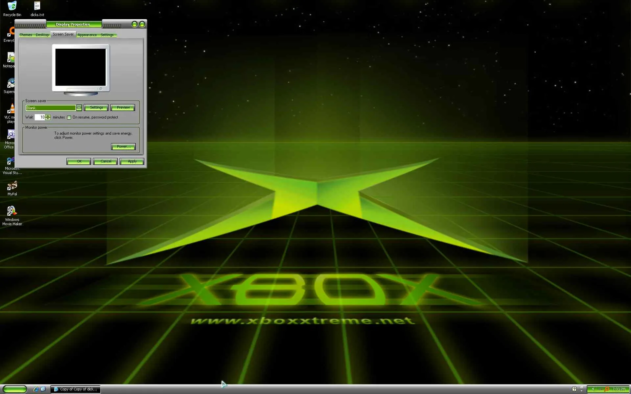Expand the Screen saver dropdown list
This screenshot has width=631, height=394.
click(x=79, y=108)
